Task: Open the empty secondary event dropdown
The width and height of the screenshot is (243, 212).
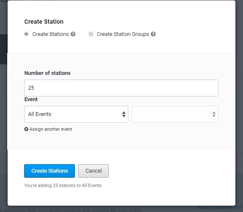Action: pos(175,114)
